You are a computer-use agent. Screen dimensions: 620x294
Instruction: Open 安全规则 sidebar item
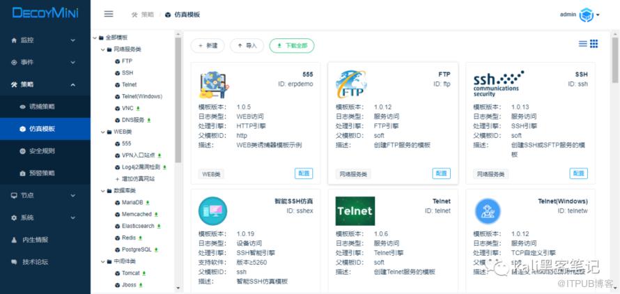[45, 151]
